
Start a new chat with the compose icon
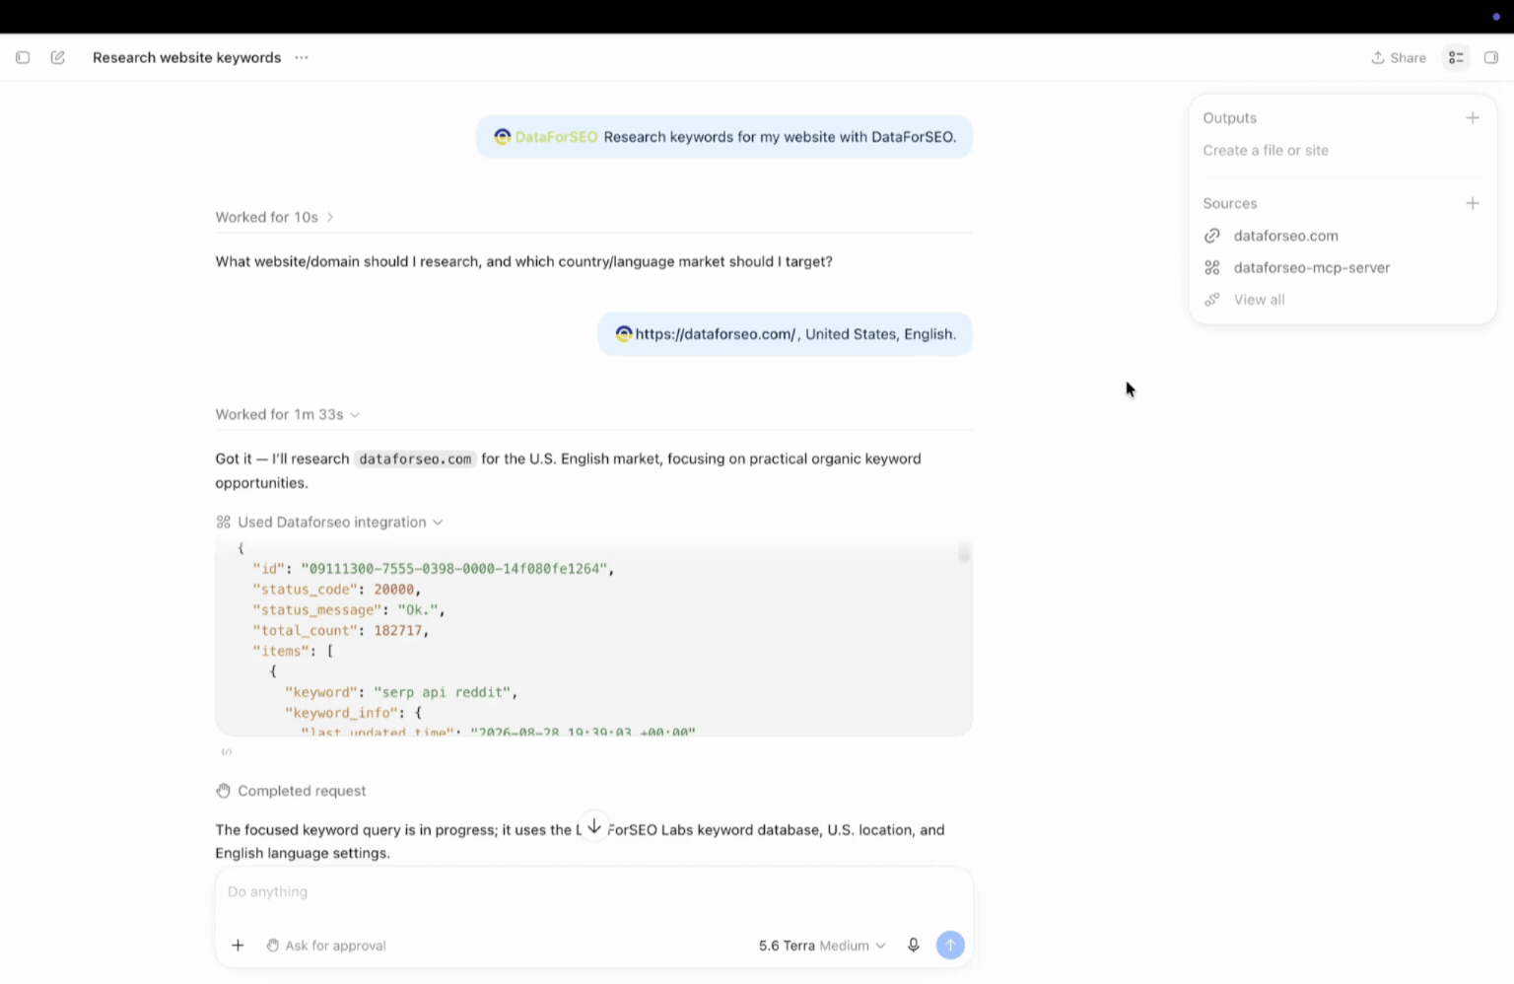click(x=58, y=57)
